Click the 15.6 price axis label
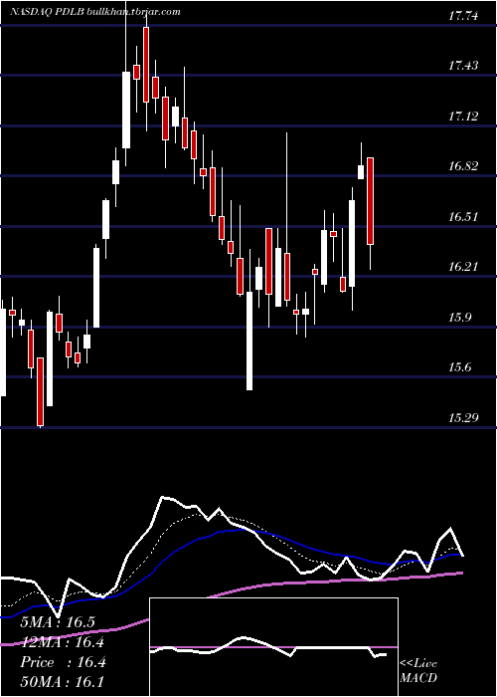 pos(459,367)
